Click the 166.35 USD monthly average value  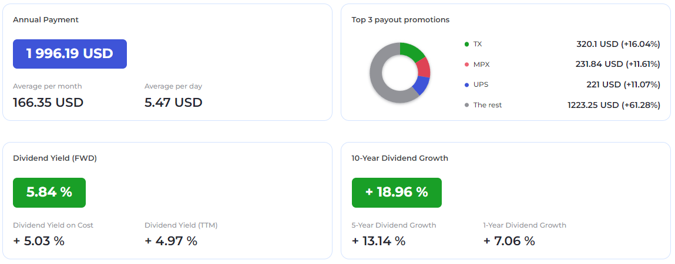coord(48,103)
